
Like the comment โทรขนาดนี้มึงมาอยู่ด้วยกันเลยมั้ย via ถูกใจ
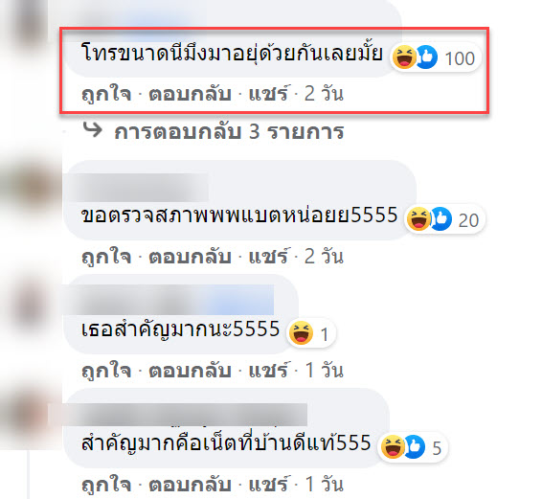pyautogui.click(x=106, y=94)
